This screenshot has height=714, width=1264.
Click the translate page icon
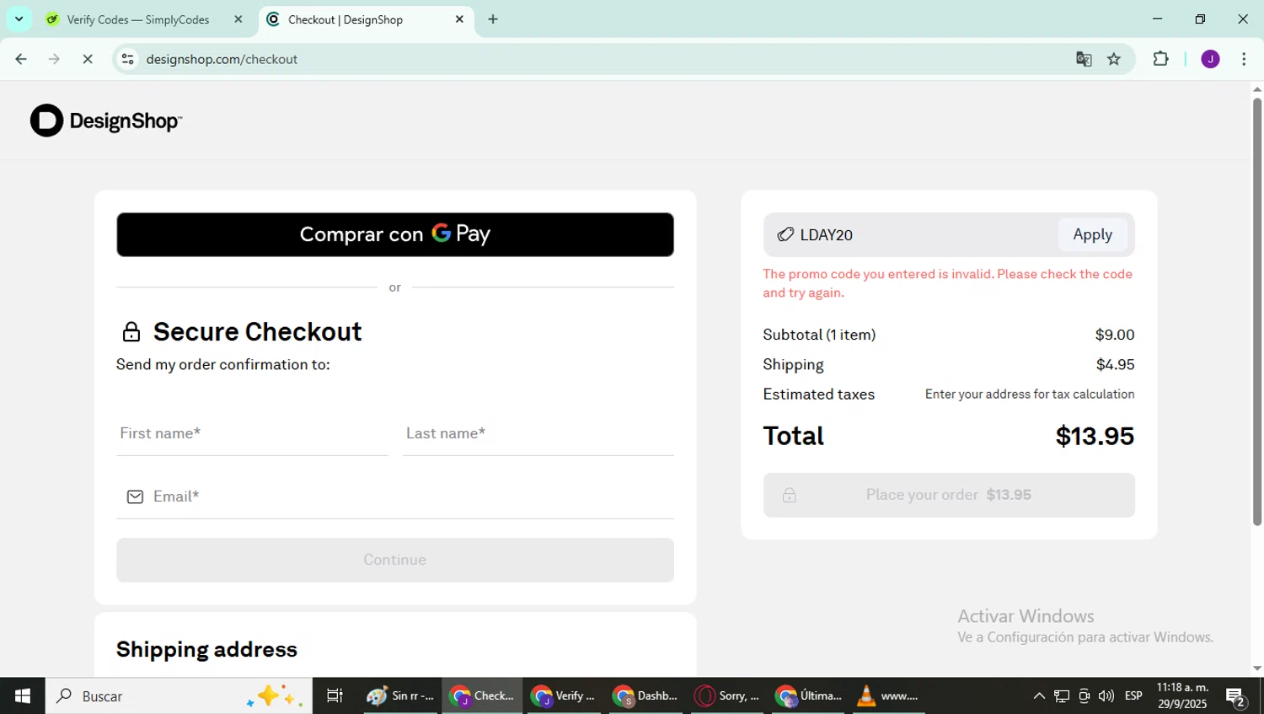click(x=1084, y=59)
